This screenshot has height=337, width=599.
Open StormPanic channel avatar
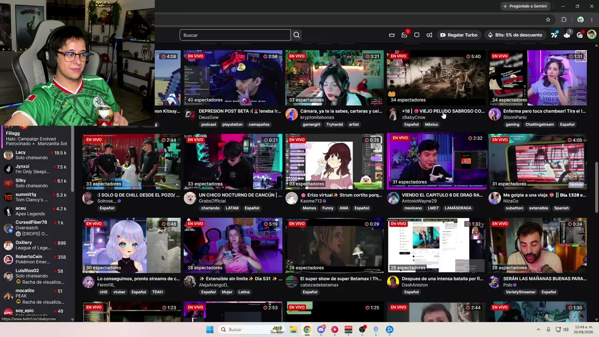(x=495, y=114)
